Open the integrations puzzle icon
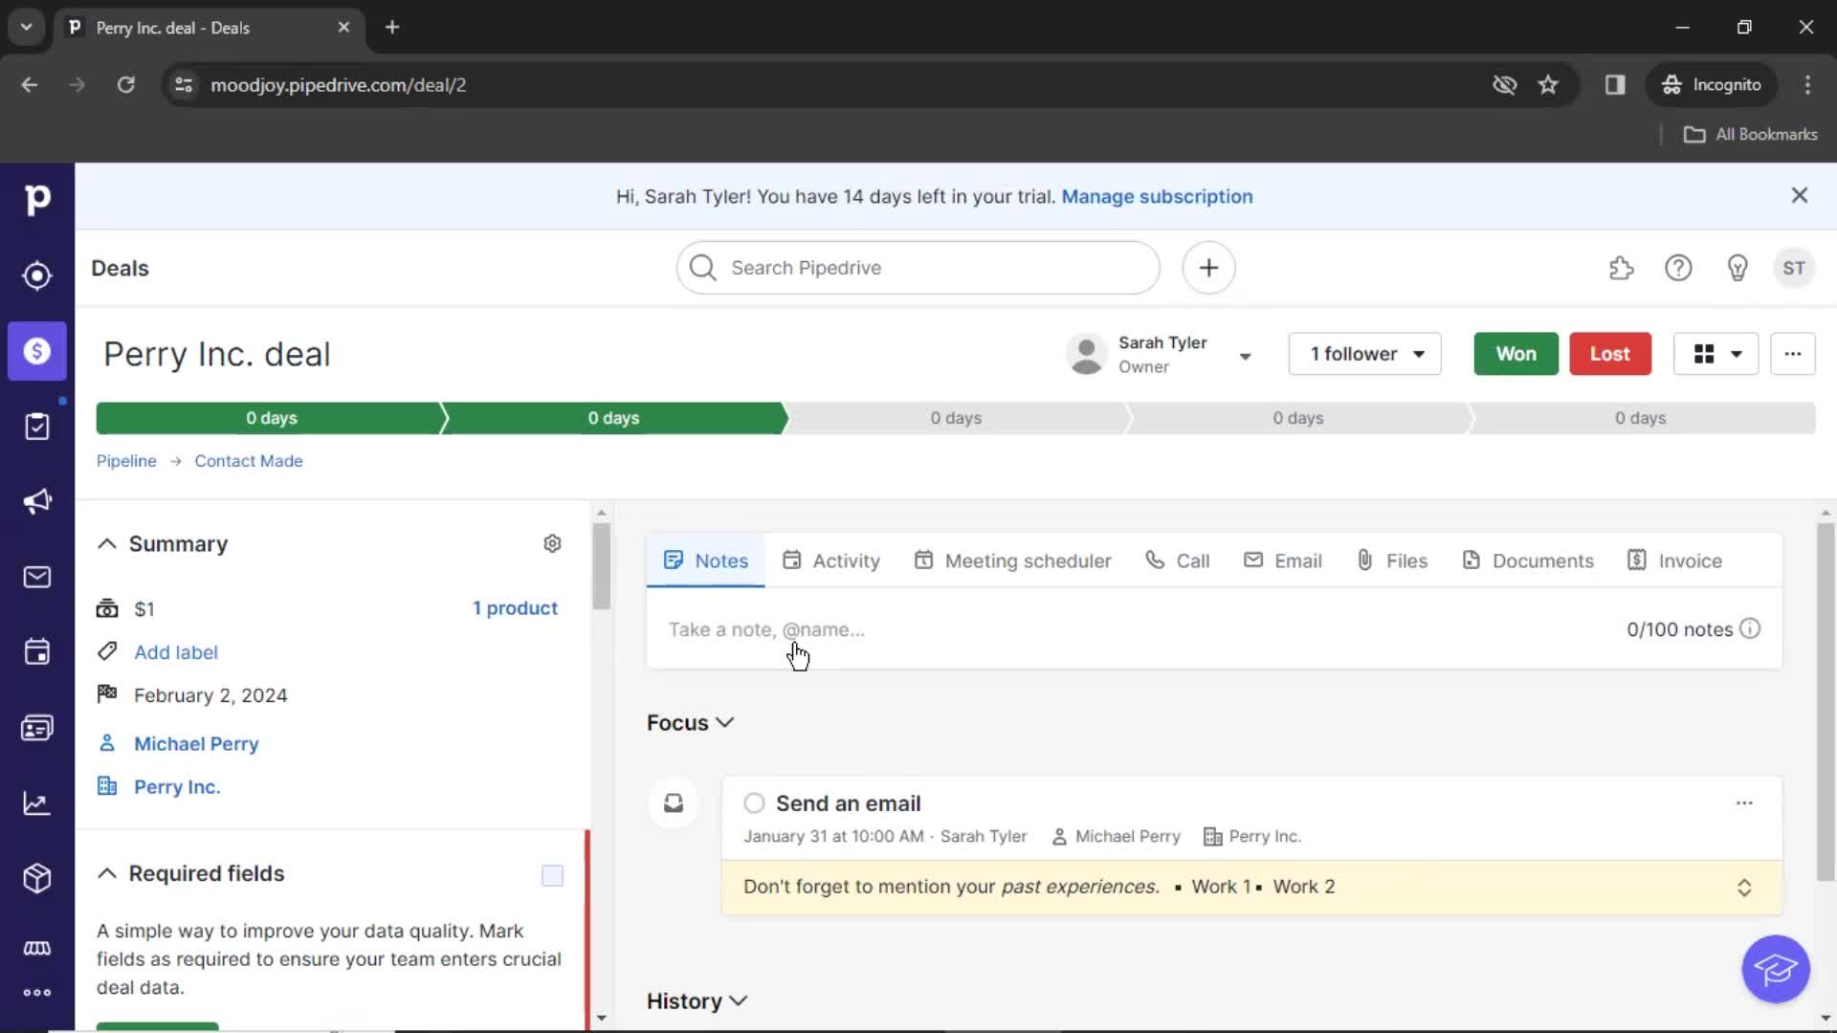The image size is (1837, 1033). 1621,268
